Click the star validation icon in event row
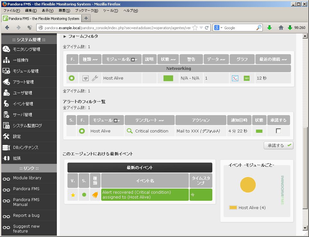This screenshot has height=237, width=309. click(x=73, y=195)
